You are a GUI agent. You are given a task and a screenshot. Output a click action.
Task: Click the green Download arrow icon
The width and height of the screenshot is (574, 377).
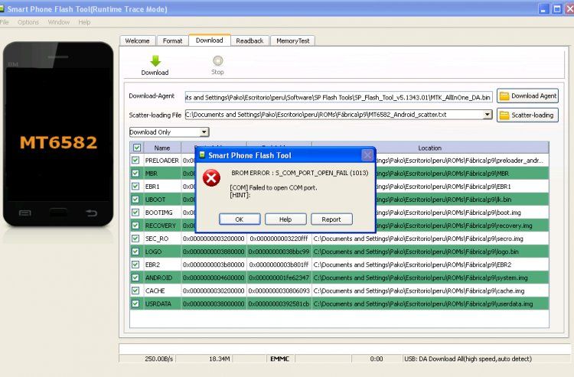155,60
